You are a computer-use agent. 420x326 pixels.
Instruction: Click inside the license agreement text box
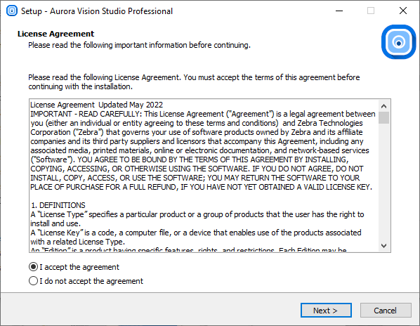tap(204, 176)
